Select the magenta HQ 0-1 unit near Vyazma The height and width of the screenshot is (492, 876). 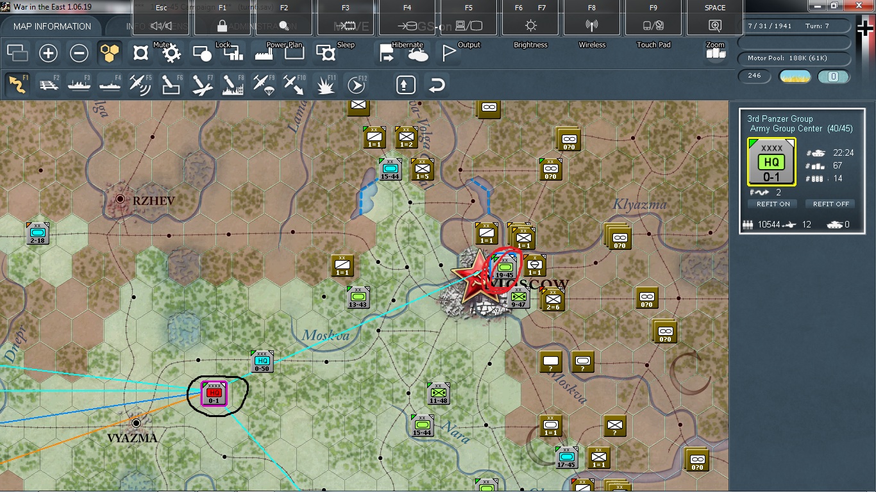[214, 393]
